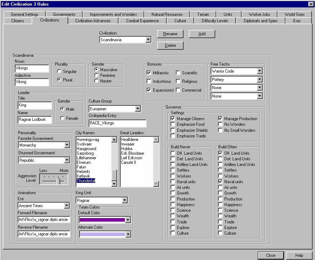Image resolution: width=315 pixels, height=260 pixels.
Task: Click the leader Name field Ragnar Lodbrok
Action: pos(35,119)
